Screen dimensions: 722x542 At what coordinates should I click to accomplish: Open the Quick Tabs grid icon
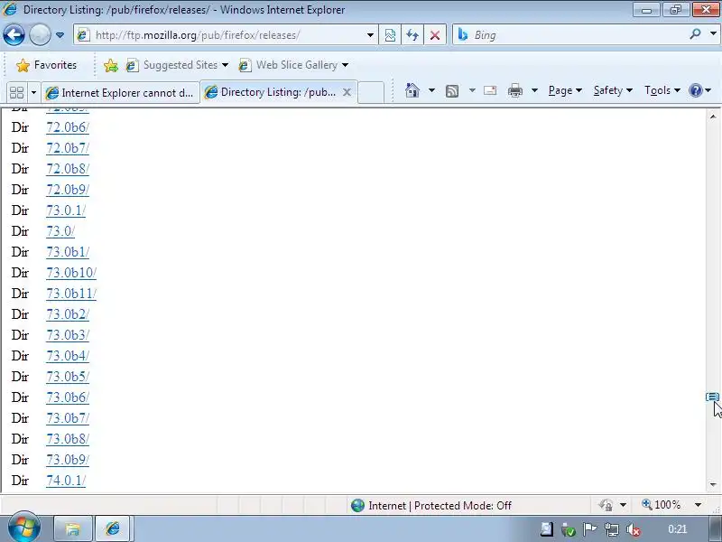coord(16,93)
